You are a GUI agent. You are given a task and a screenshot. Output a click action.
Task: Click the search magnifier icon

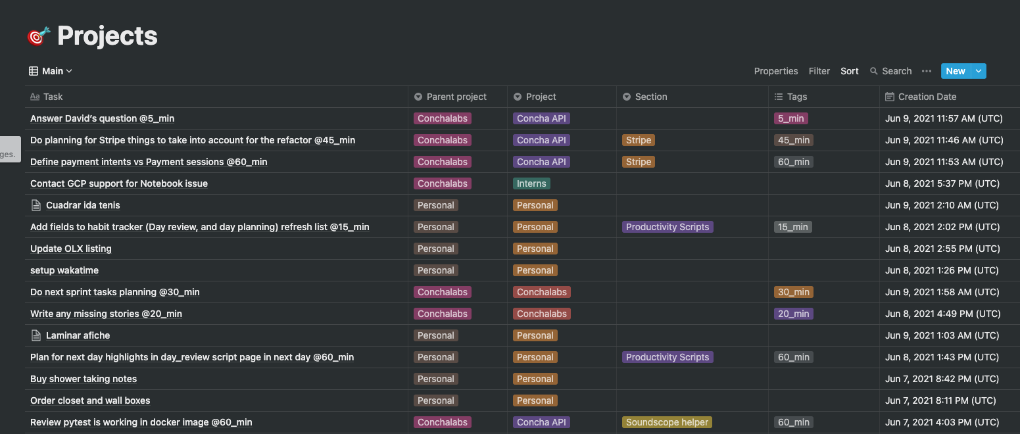[x=874, y=71]
